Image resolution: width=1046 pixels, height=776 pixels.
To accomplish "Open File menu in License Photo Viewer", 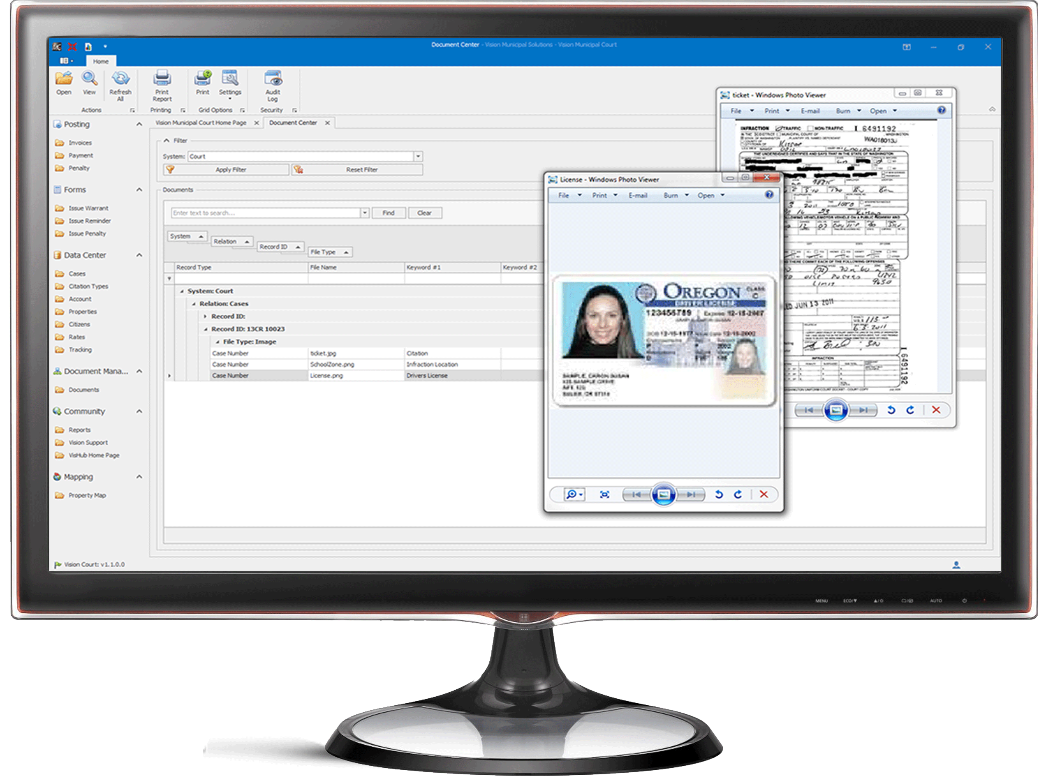I will click(569, 195).
